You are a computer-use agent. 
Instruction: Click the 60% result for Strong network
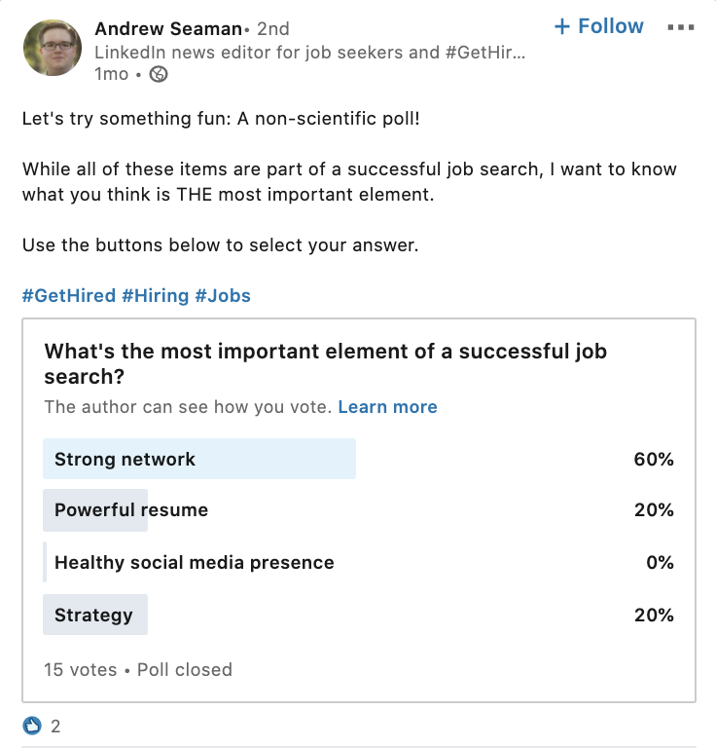(654, 460)
